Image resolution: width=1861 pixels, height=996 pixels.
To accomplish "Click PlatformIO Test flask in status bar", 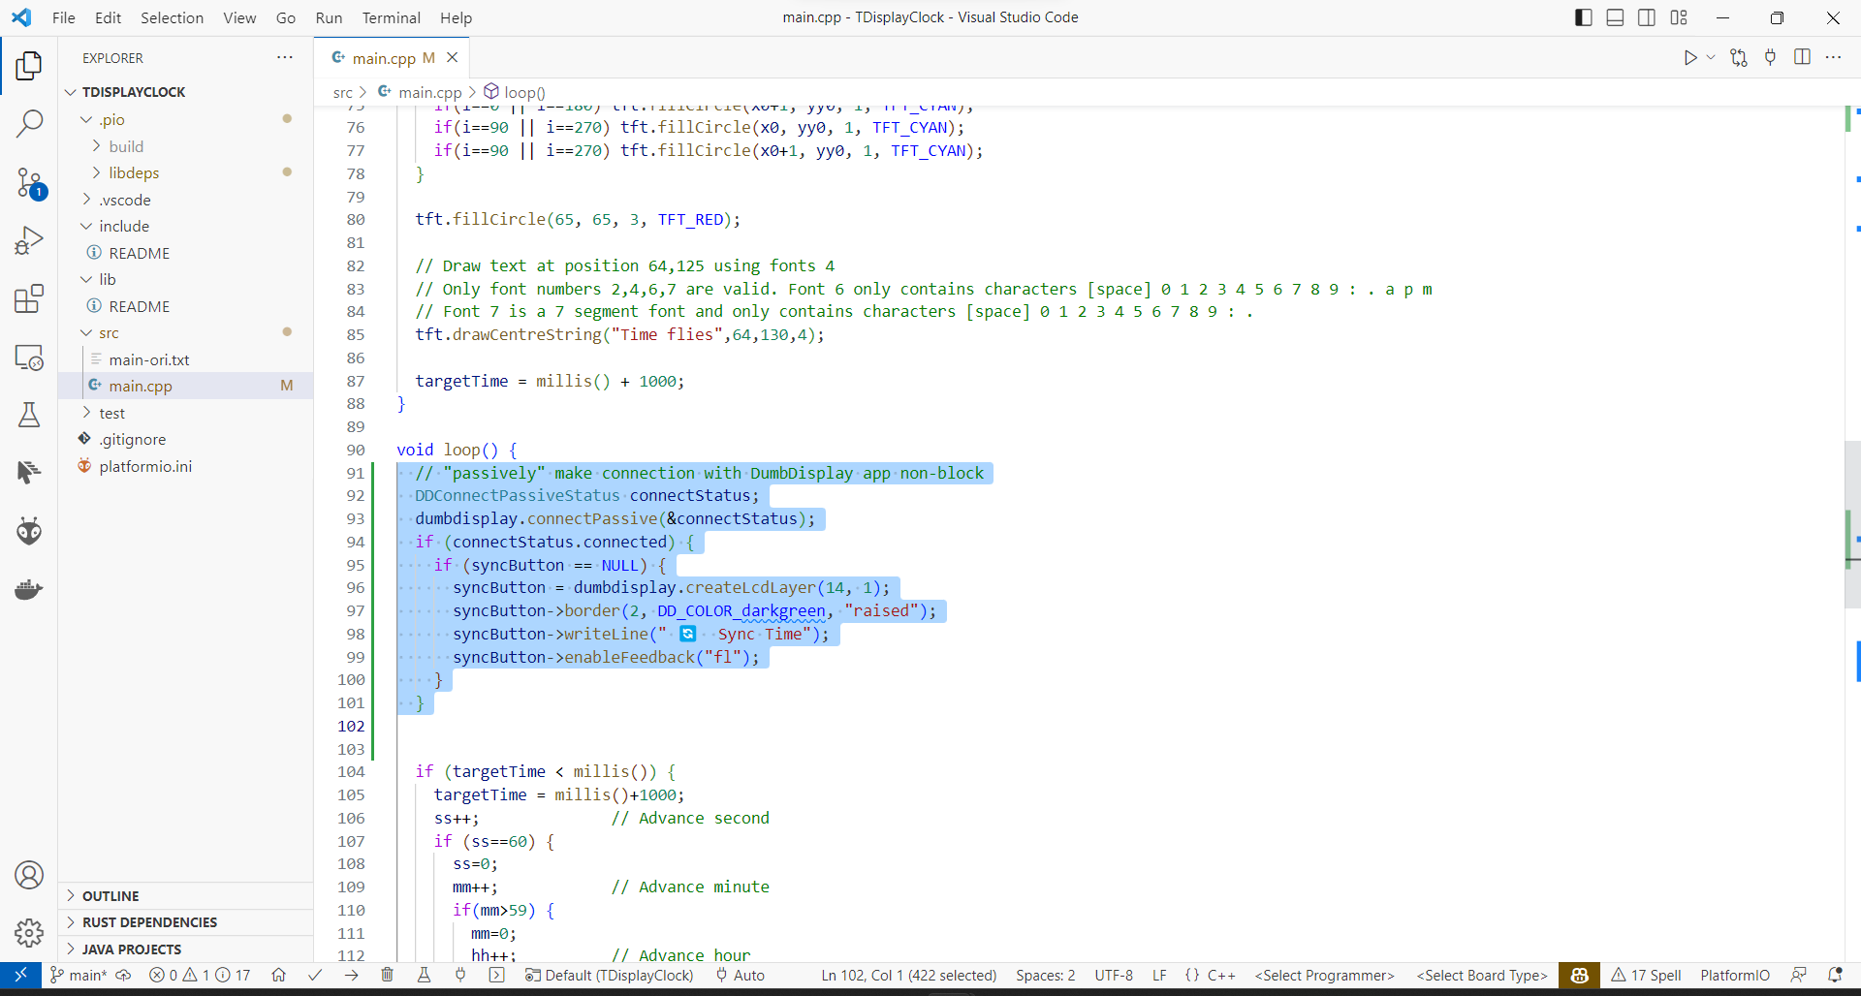I will tap(424, 976).
